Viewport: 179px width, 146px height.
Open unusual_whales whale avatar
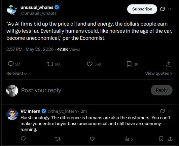12,10
